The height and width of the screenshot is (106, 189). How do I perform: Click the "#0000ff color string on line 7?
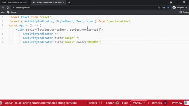(93, 42)
